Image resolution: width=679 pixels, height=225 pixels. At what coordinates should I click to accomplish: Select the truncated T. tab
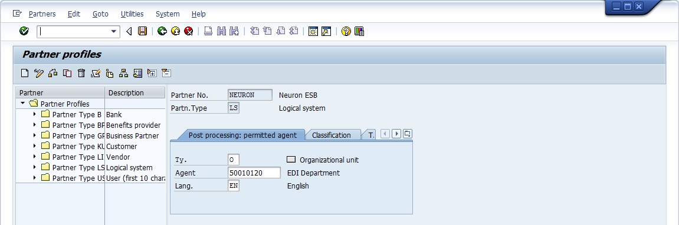point(370,135)
